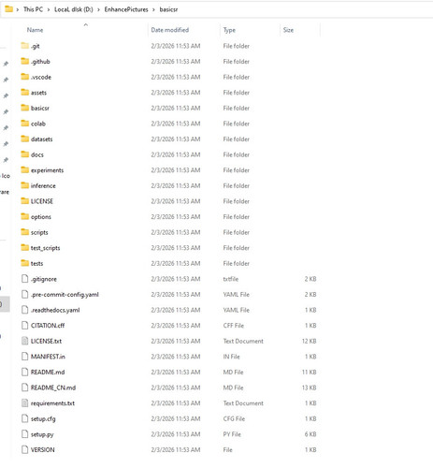The height and width of the screenshot is (468, 433).
Task: Open the docs folder icon
Action: point(25,154)
